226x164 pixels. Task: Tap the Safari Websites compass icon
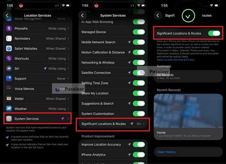[x=9, y=49]
